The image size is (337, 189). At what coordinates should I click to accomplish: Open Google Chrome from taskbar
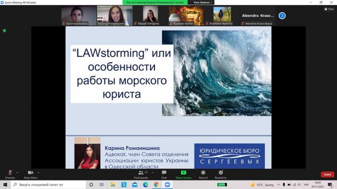click(156, 185)
